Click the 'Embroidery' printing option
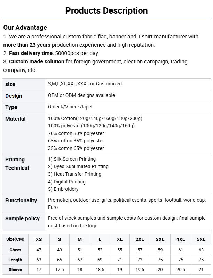213x278 pixels. click(66, 189)
